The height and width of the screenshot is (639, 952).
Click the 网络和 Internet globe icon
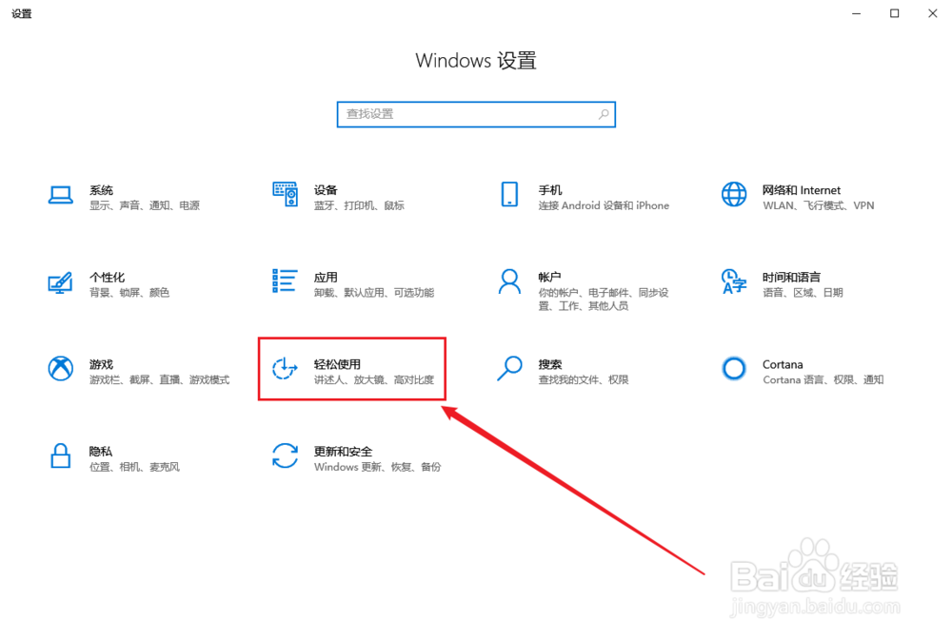pos(733,195)
